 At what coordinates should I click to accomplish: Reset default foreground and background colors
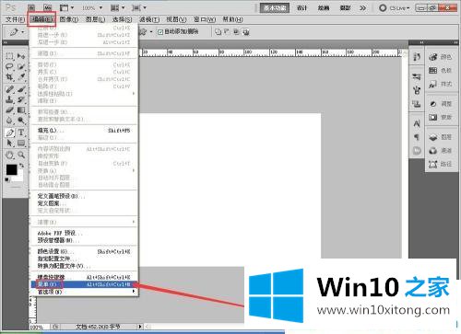pos(7,179)
